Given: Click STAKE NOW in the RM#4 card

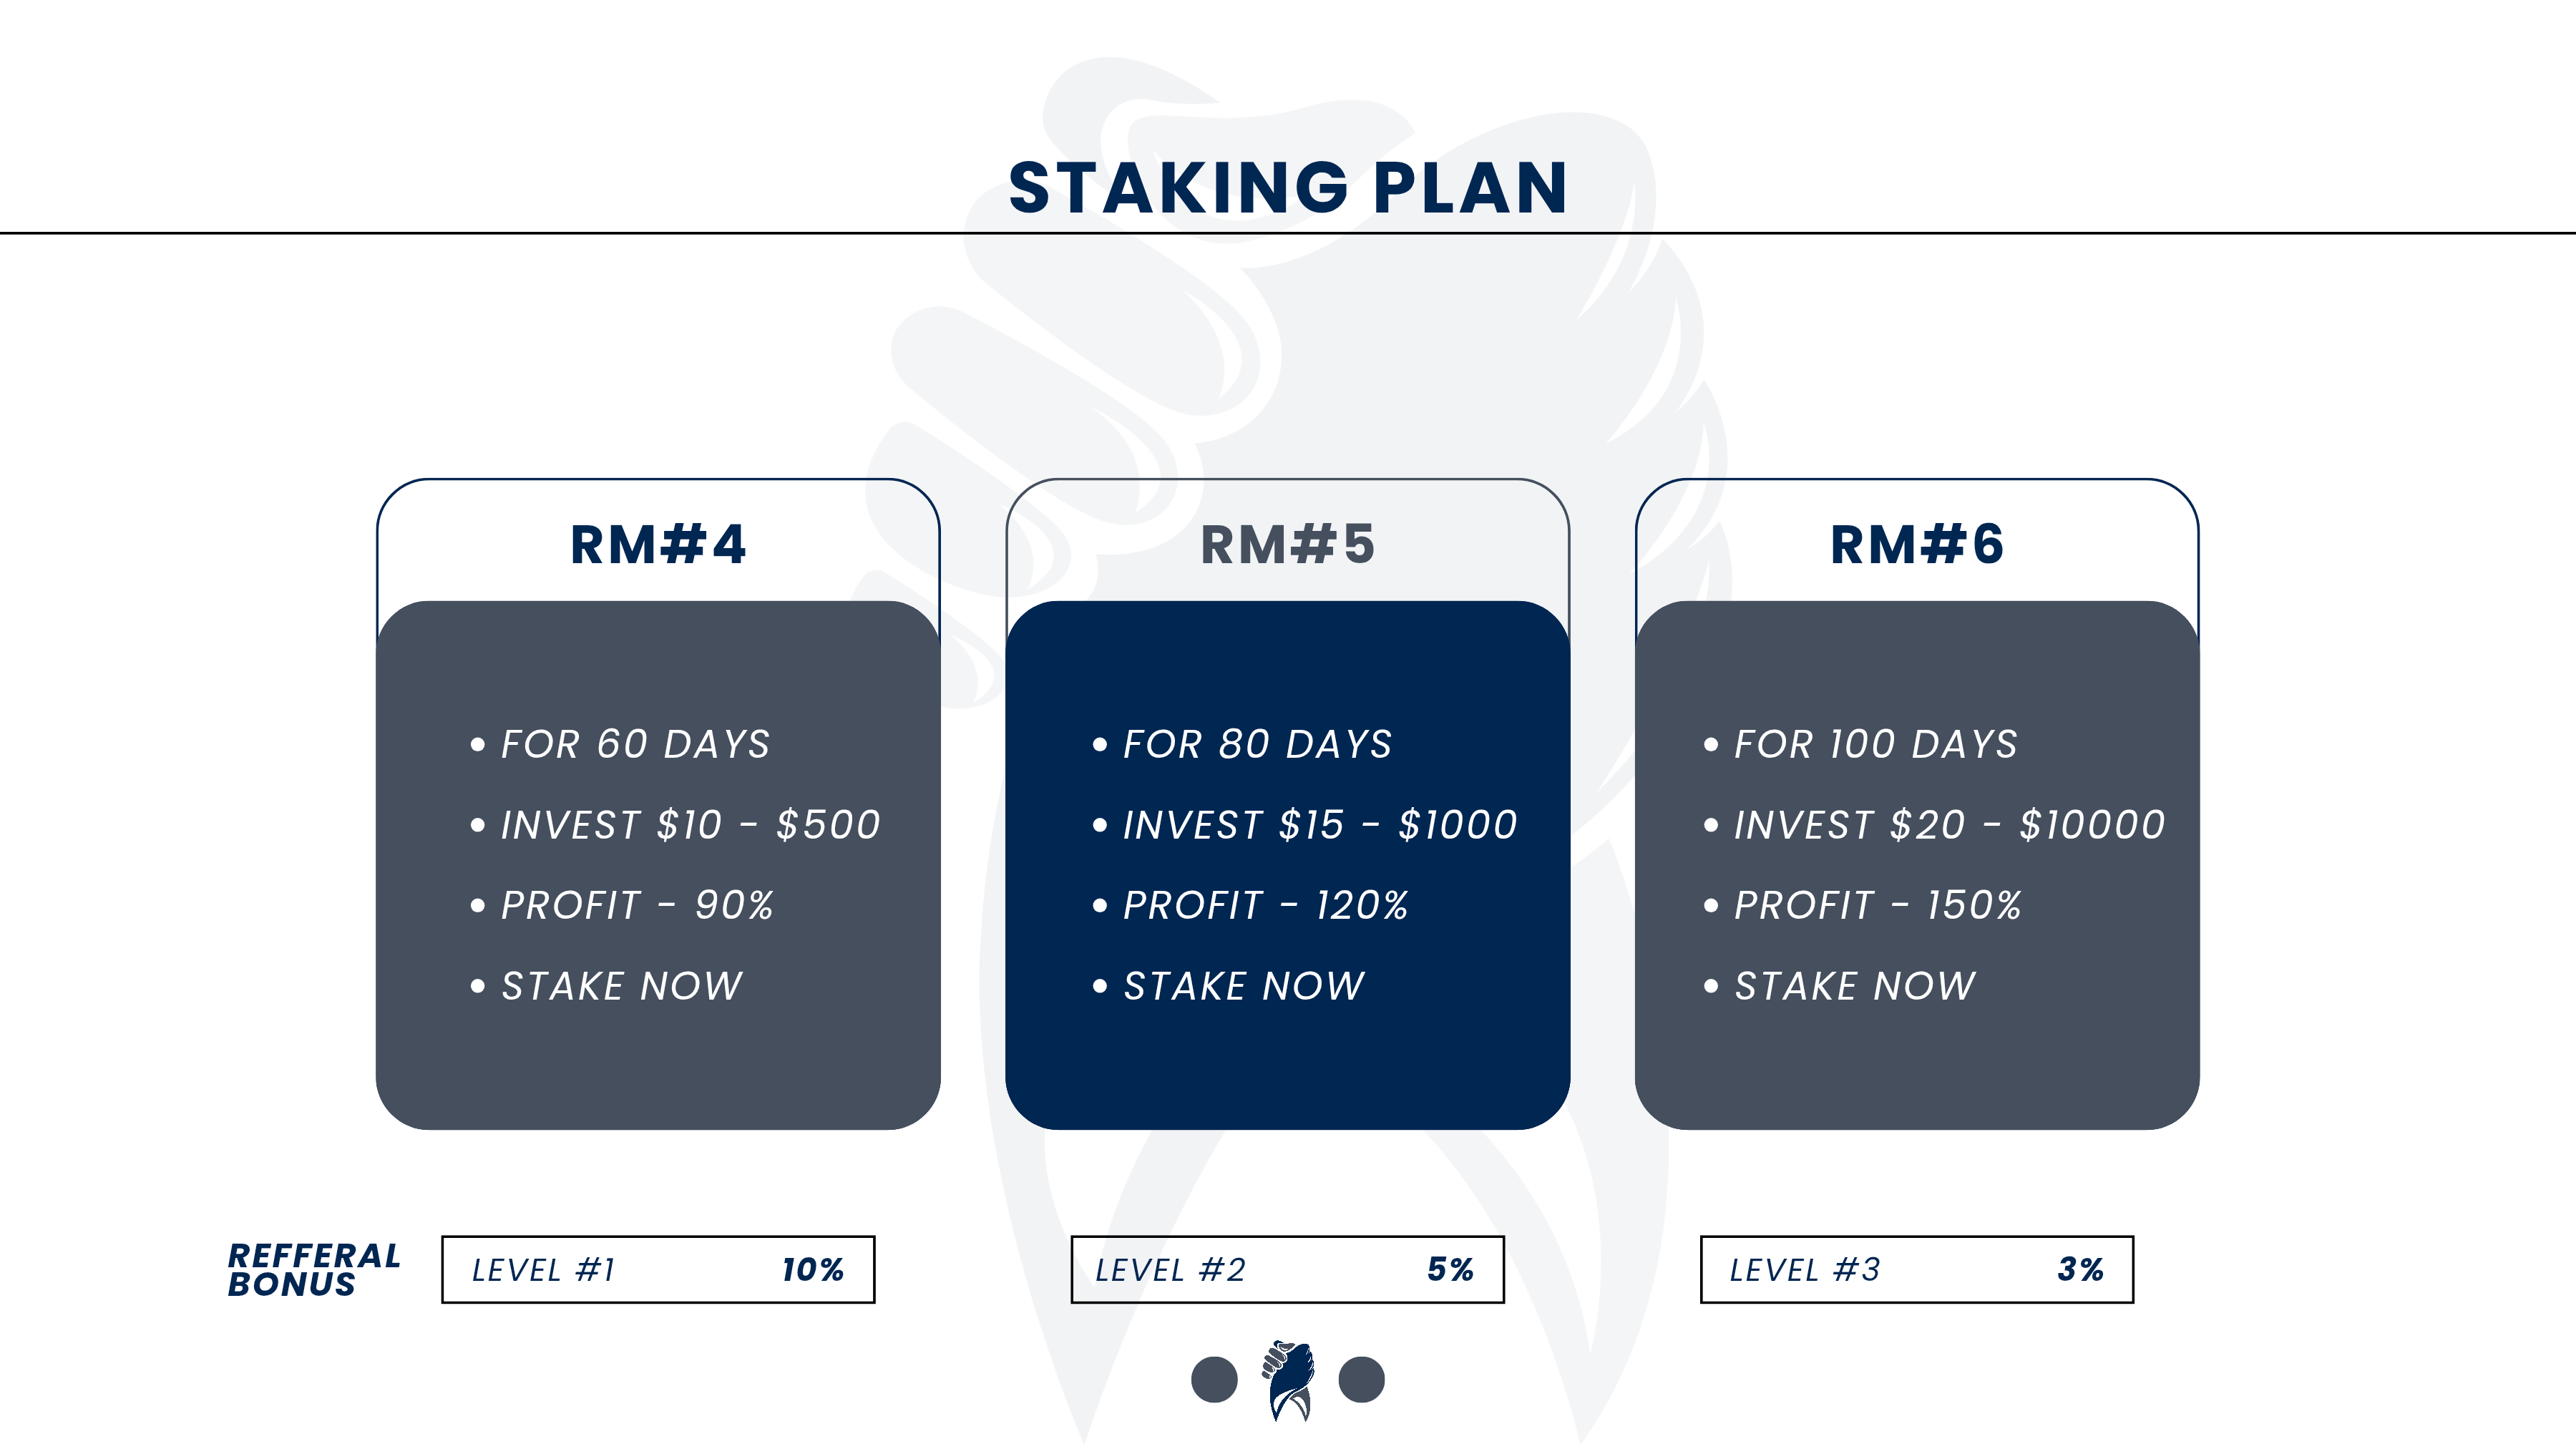Looking at the screenshot, I should click(622, 986).
